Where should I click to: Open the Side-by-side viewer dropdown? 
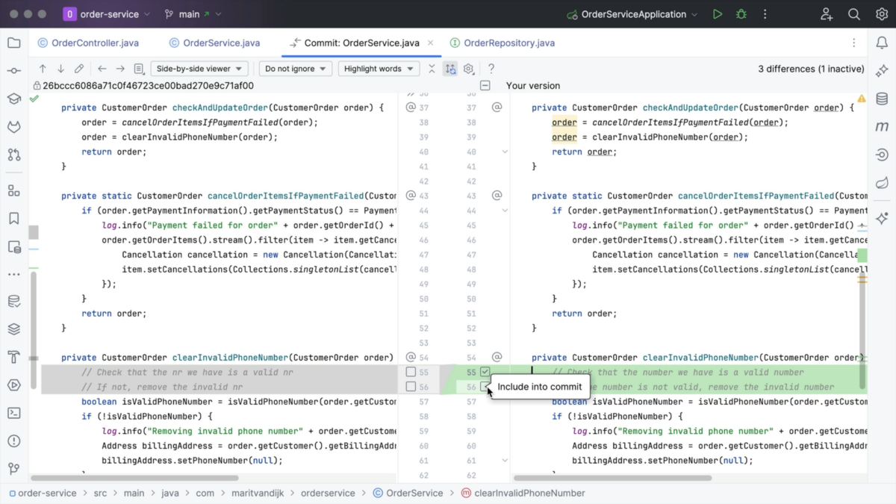[199, 68]
